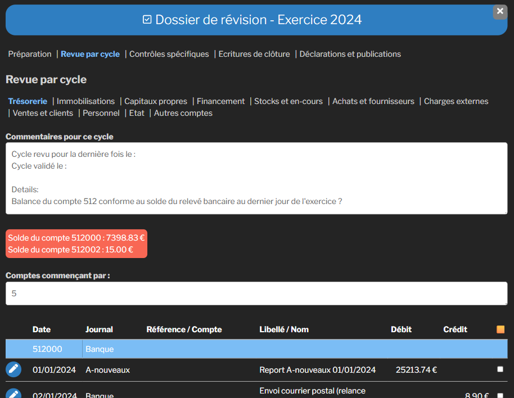The image size is (514, 398).
Task: Click the Comptes commençant par input field
Action: pyautogui.click(x=256, y=293)
